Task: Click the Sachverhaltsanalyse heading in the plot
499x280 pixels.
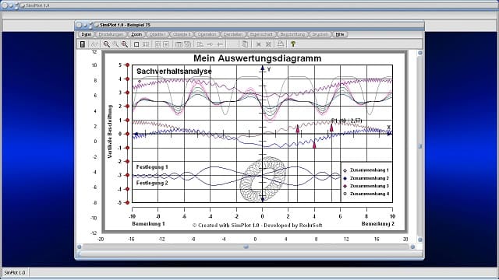Action: pyautogui.click(x=174, y=71)
